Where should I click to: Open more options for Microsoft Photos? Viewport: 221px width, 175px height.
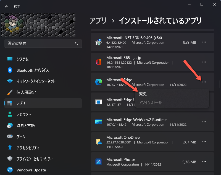204,162
